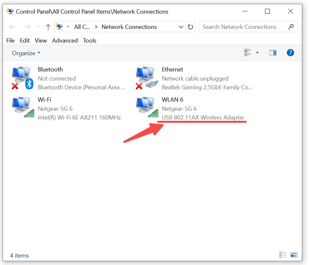
Task: Expand the address bar history dropdown
Action: [x=181, y=27]
